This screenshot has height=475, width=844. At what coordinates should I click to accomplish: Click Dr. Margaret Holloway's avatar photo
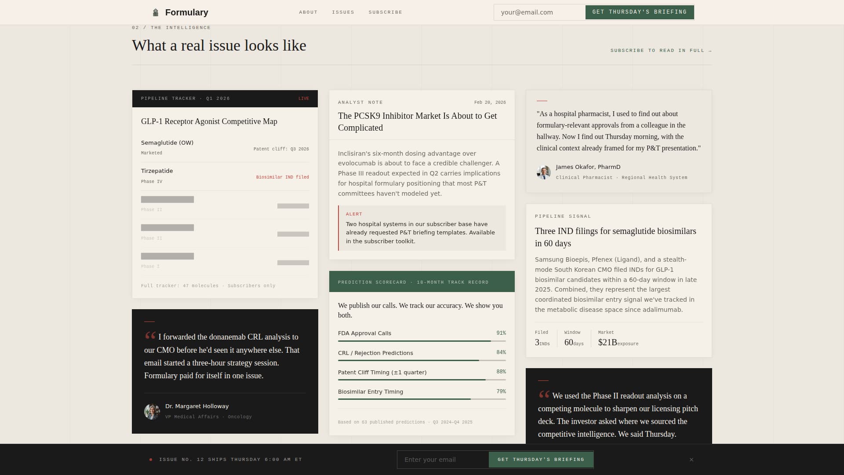[x=152, y=412]
